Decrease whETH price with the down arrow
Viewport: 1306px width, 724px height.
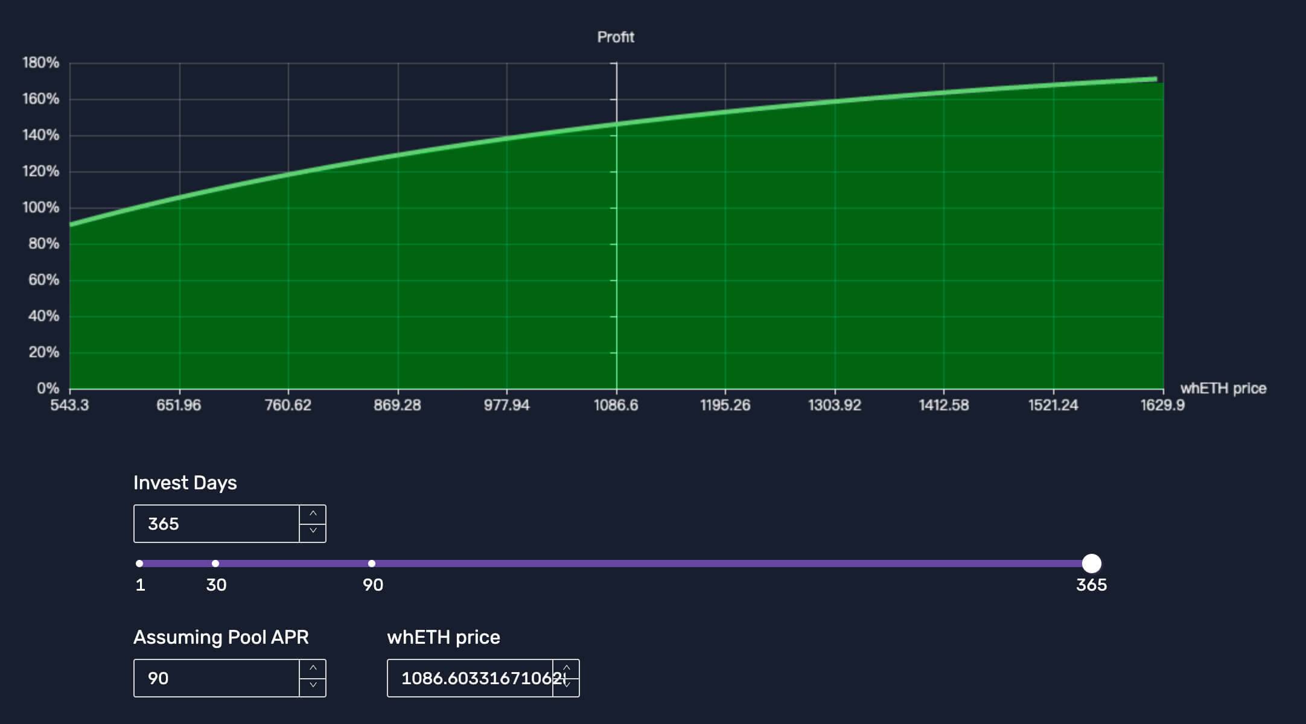tap(566, 687)
